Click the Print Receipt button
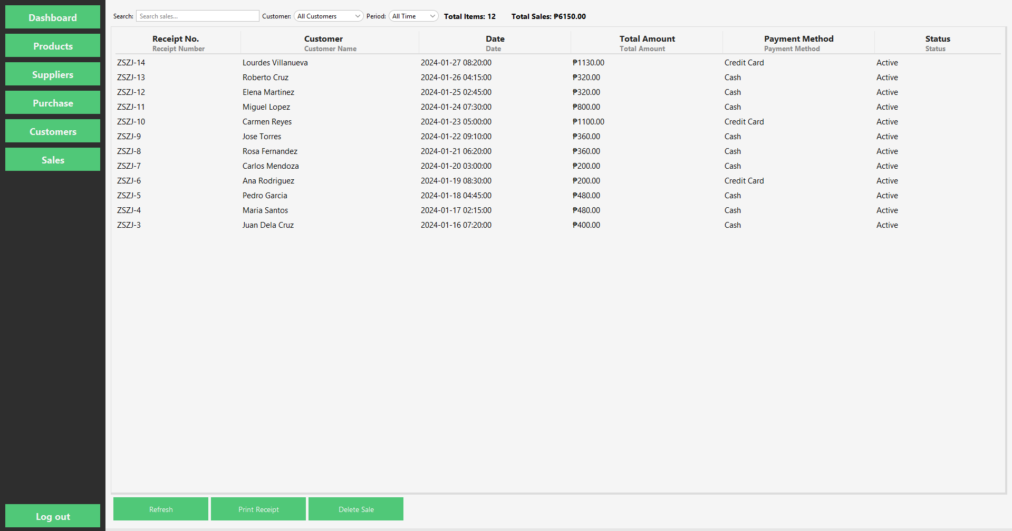The height and width of the screenshot is (531, 1012). [x=258, y=509]
